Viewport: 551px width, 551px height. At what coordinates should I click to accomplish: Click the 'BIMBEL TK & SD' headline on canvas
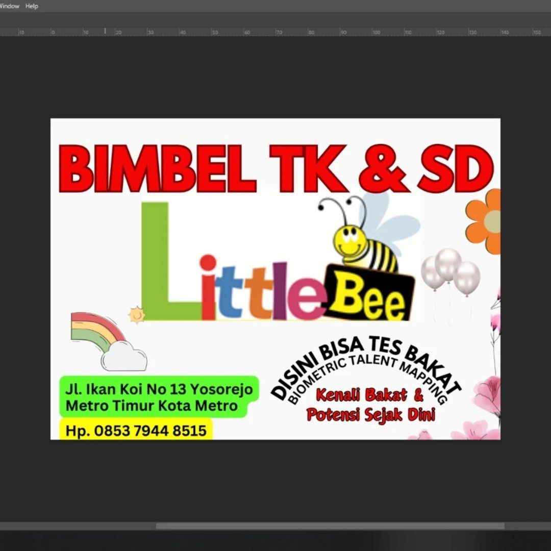276,169
